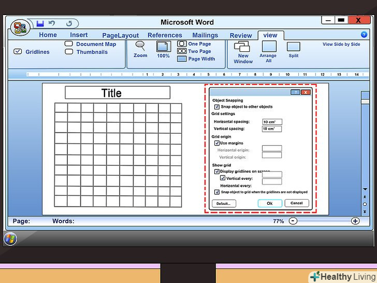Click Cancel in grid dialog

coord(296,203)
